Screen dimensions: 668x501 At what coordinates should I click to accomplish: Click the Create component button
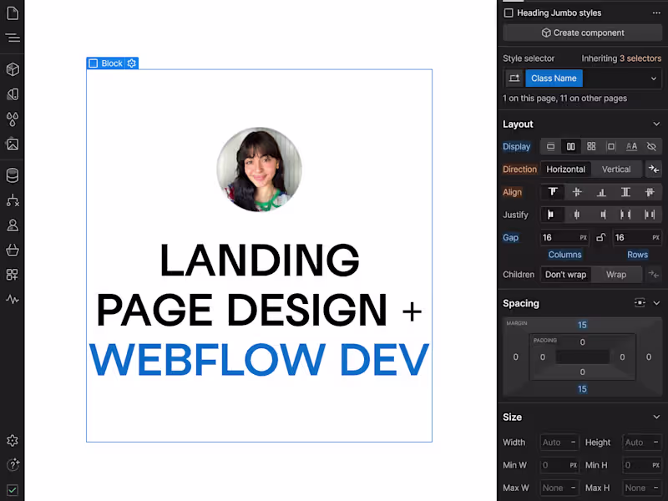point(582,33)
